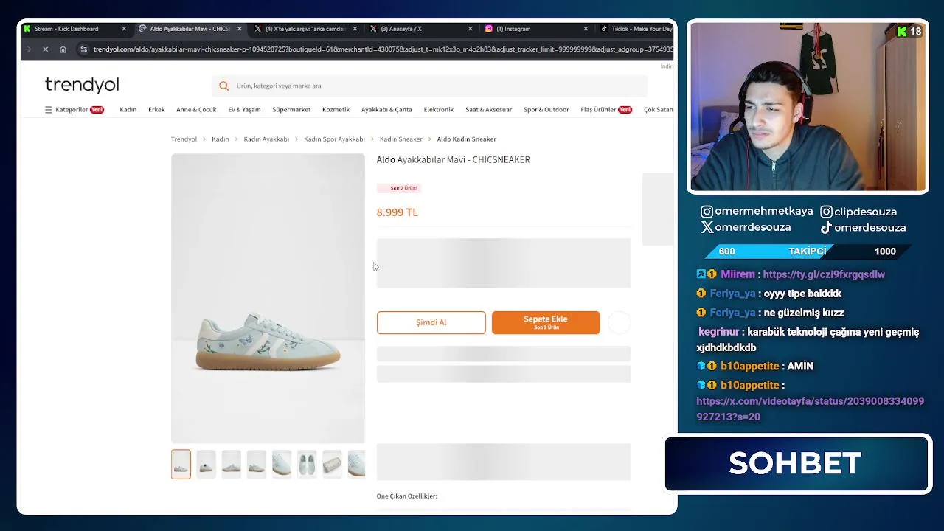Open the Kategoriler hamburger menu
The height and width of the screenshot is (531, 944).
(x=49, y=110)
